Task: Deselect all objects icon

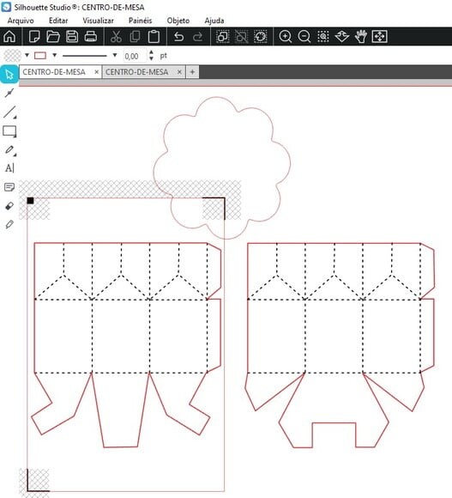Action: tap(241, 37)
